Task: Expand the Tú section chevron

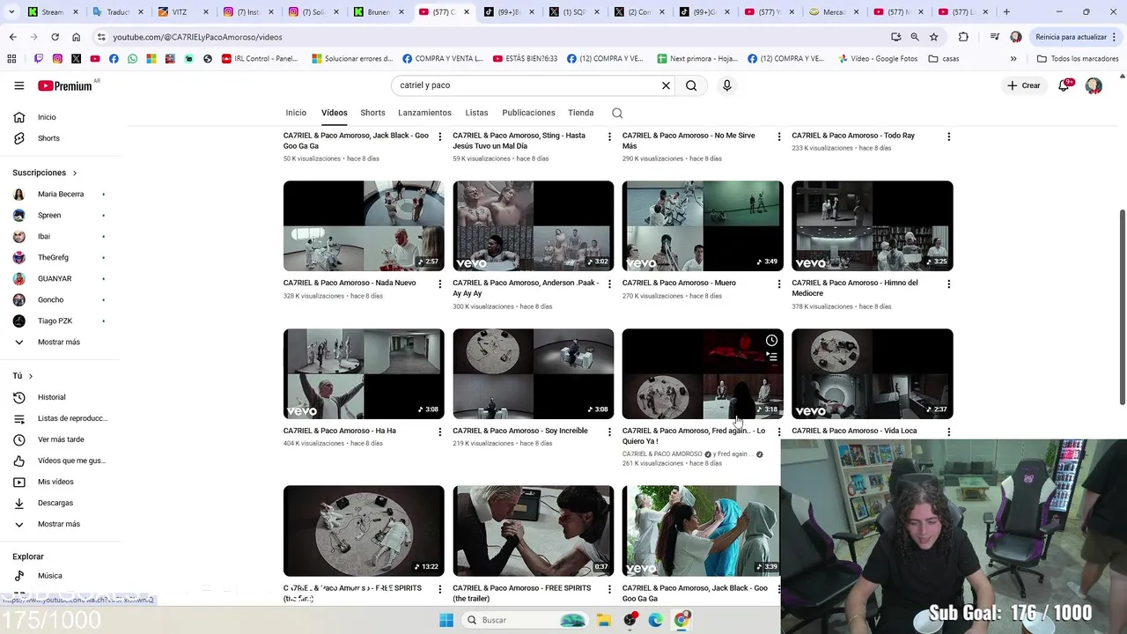Action: coord(31,376)
